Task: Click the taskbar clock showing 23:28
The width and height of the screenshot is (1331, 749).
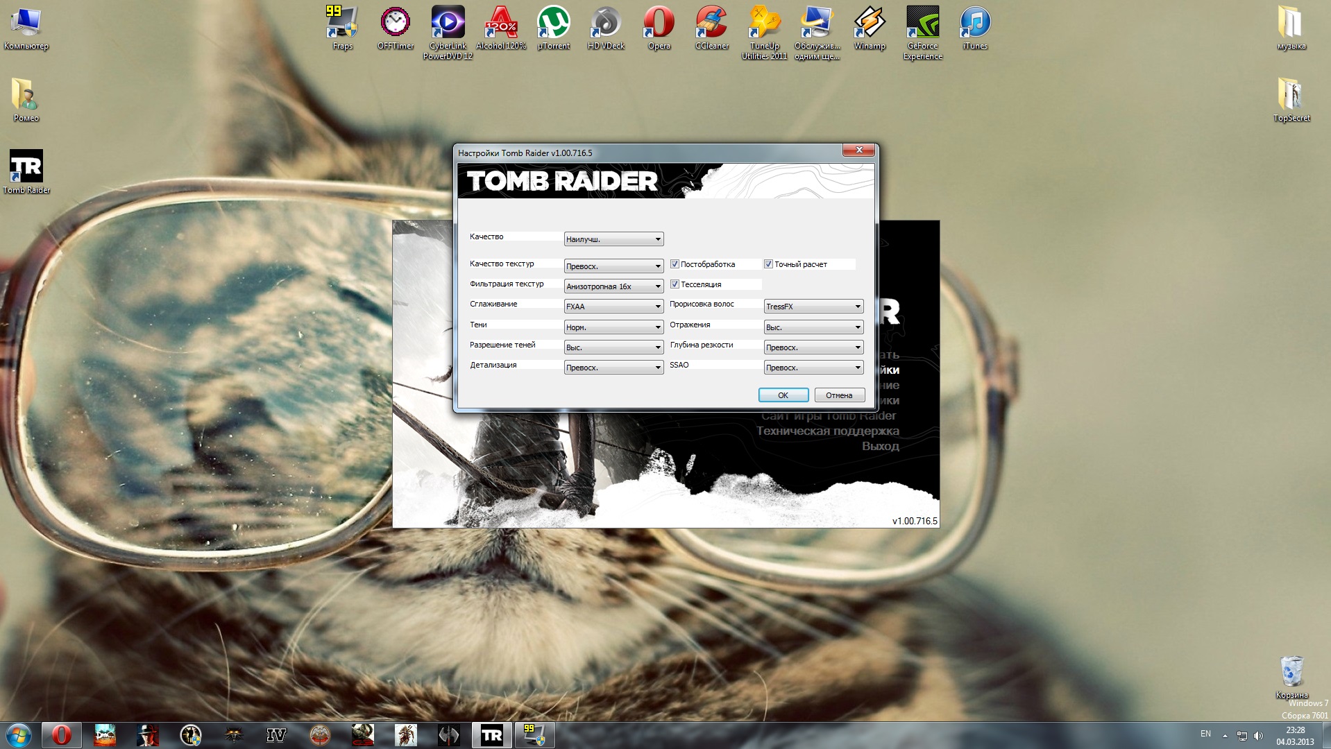Action: pos(1295,736)
